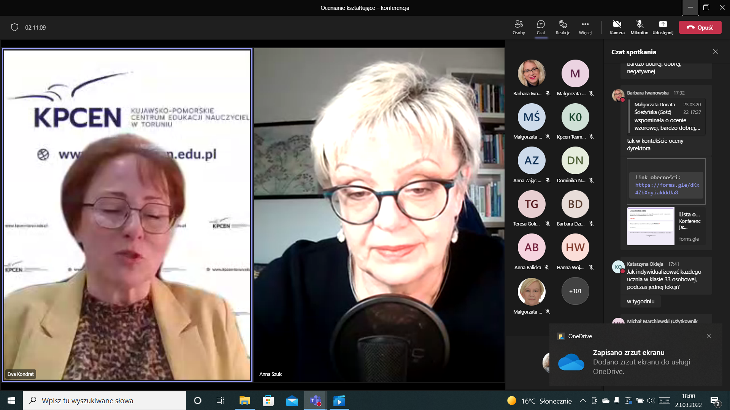Click the shield security icon next to timer
The image size is (730, 410).
coord(14,27)
